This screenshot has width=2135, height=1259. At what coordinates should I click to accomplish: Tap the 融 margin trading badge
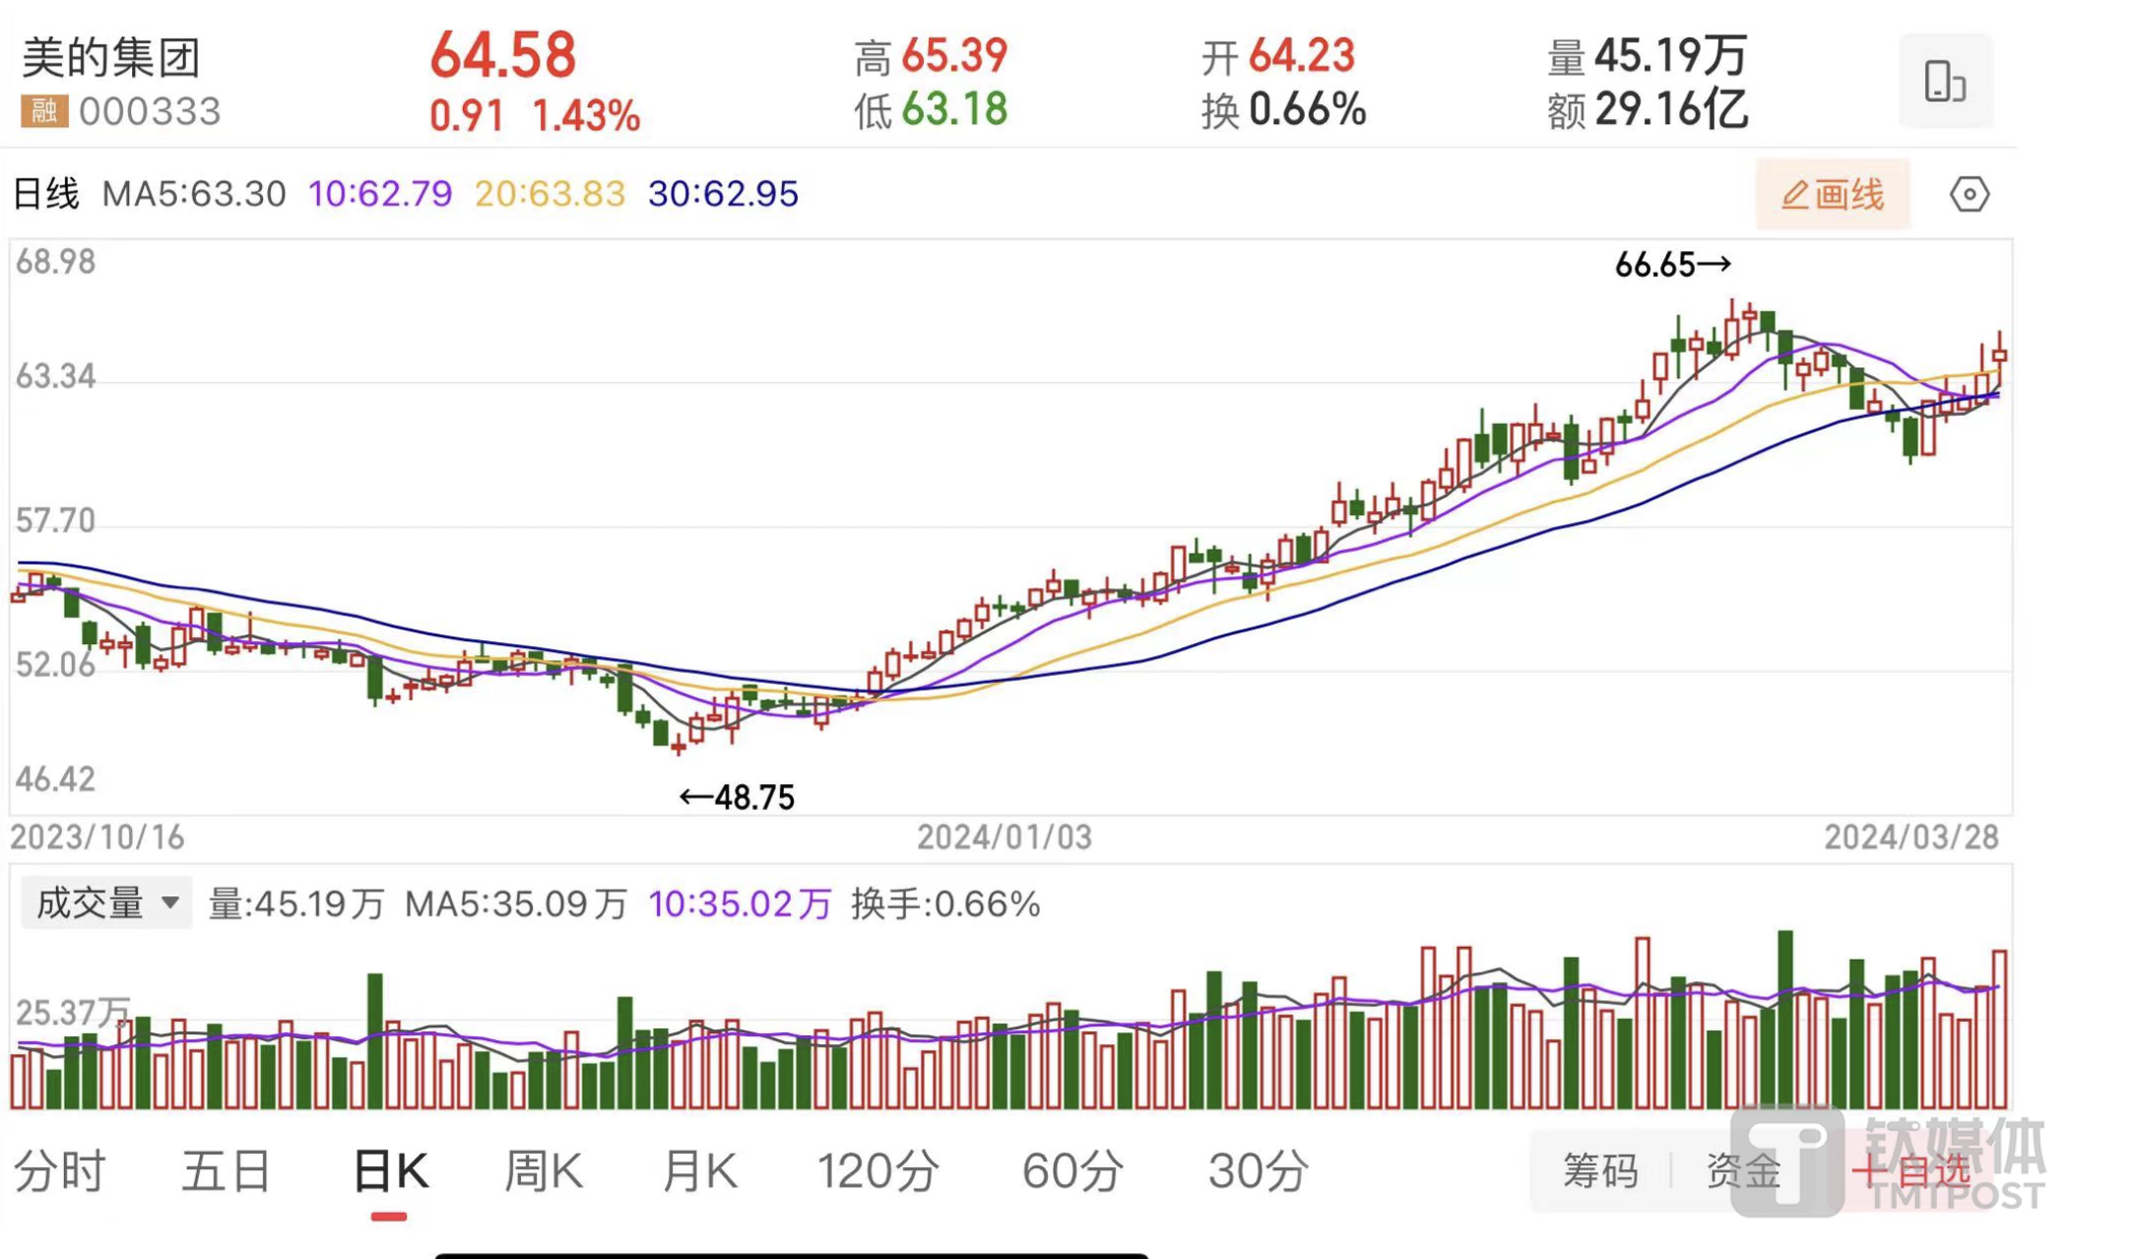click(44, 111)
